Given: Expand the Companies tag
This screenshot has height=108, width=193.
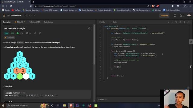Looking at the screenshot, I should [9, 38].
